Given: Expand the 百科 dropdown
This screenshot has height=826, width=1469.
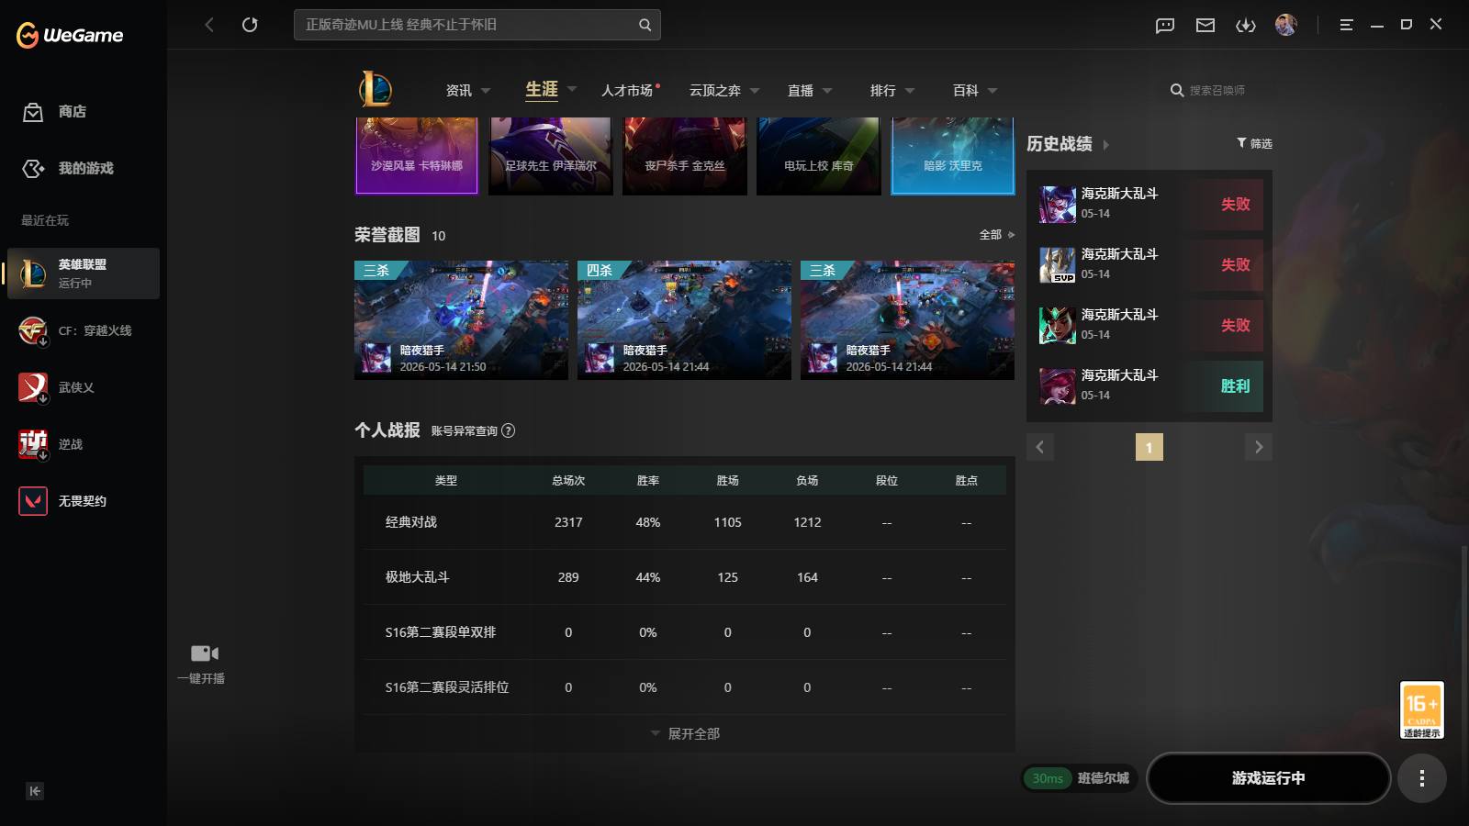Looking at the screenshot, I should (992, 91).
